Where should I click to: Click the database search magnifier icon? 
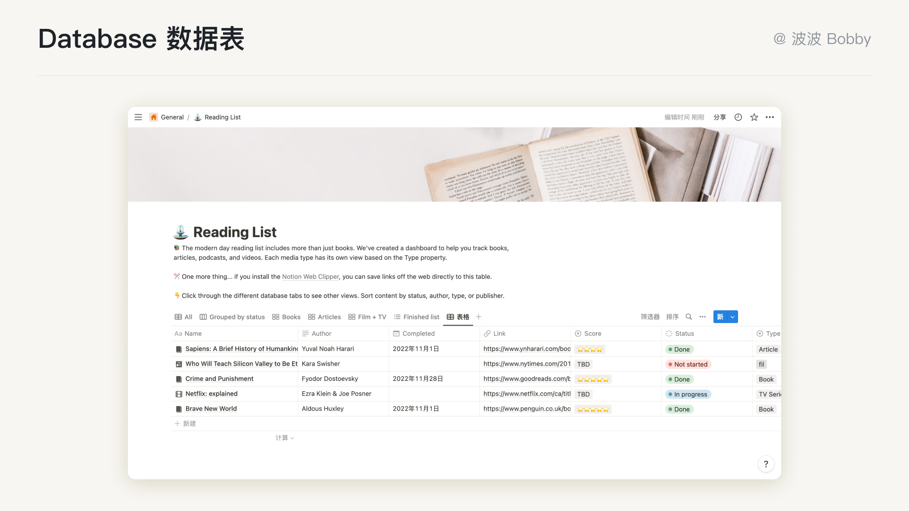pos(689,317)
